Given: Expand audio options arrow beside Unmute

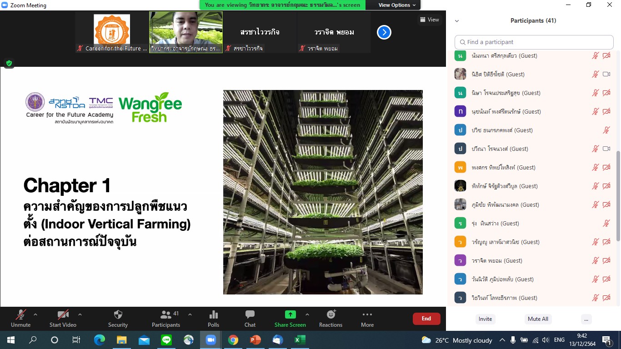Looking at the screenshot, I should [x=35, y=314].
